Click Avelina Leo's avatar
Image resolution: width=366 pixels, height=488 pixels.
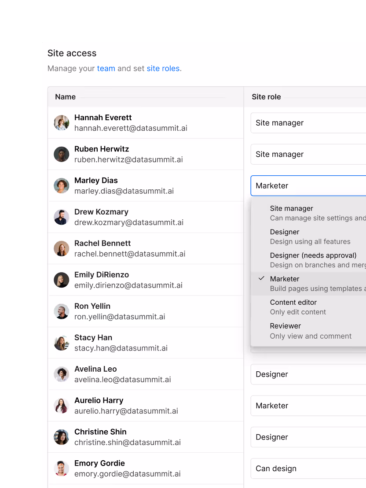point(62,374)
